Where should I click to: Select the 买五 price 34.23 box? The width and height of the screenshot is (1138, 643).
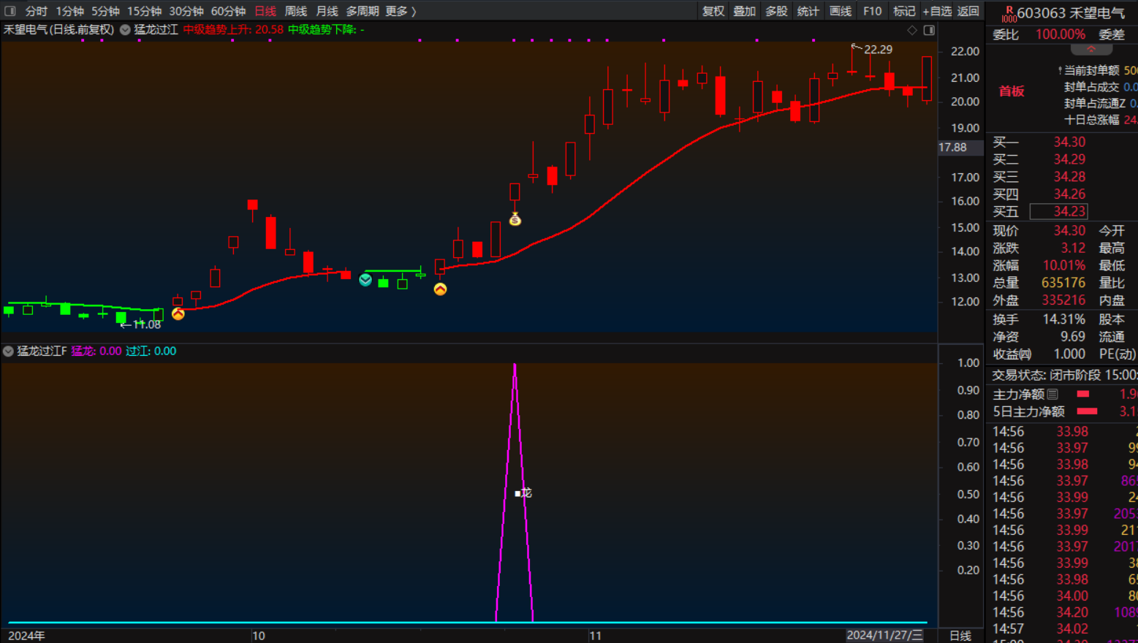click(1058, 212)
